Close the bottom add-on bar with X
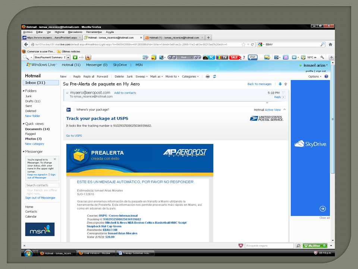The width and height of the screenshot is (358, 269). point(25,245)
